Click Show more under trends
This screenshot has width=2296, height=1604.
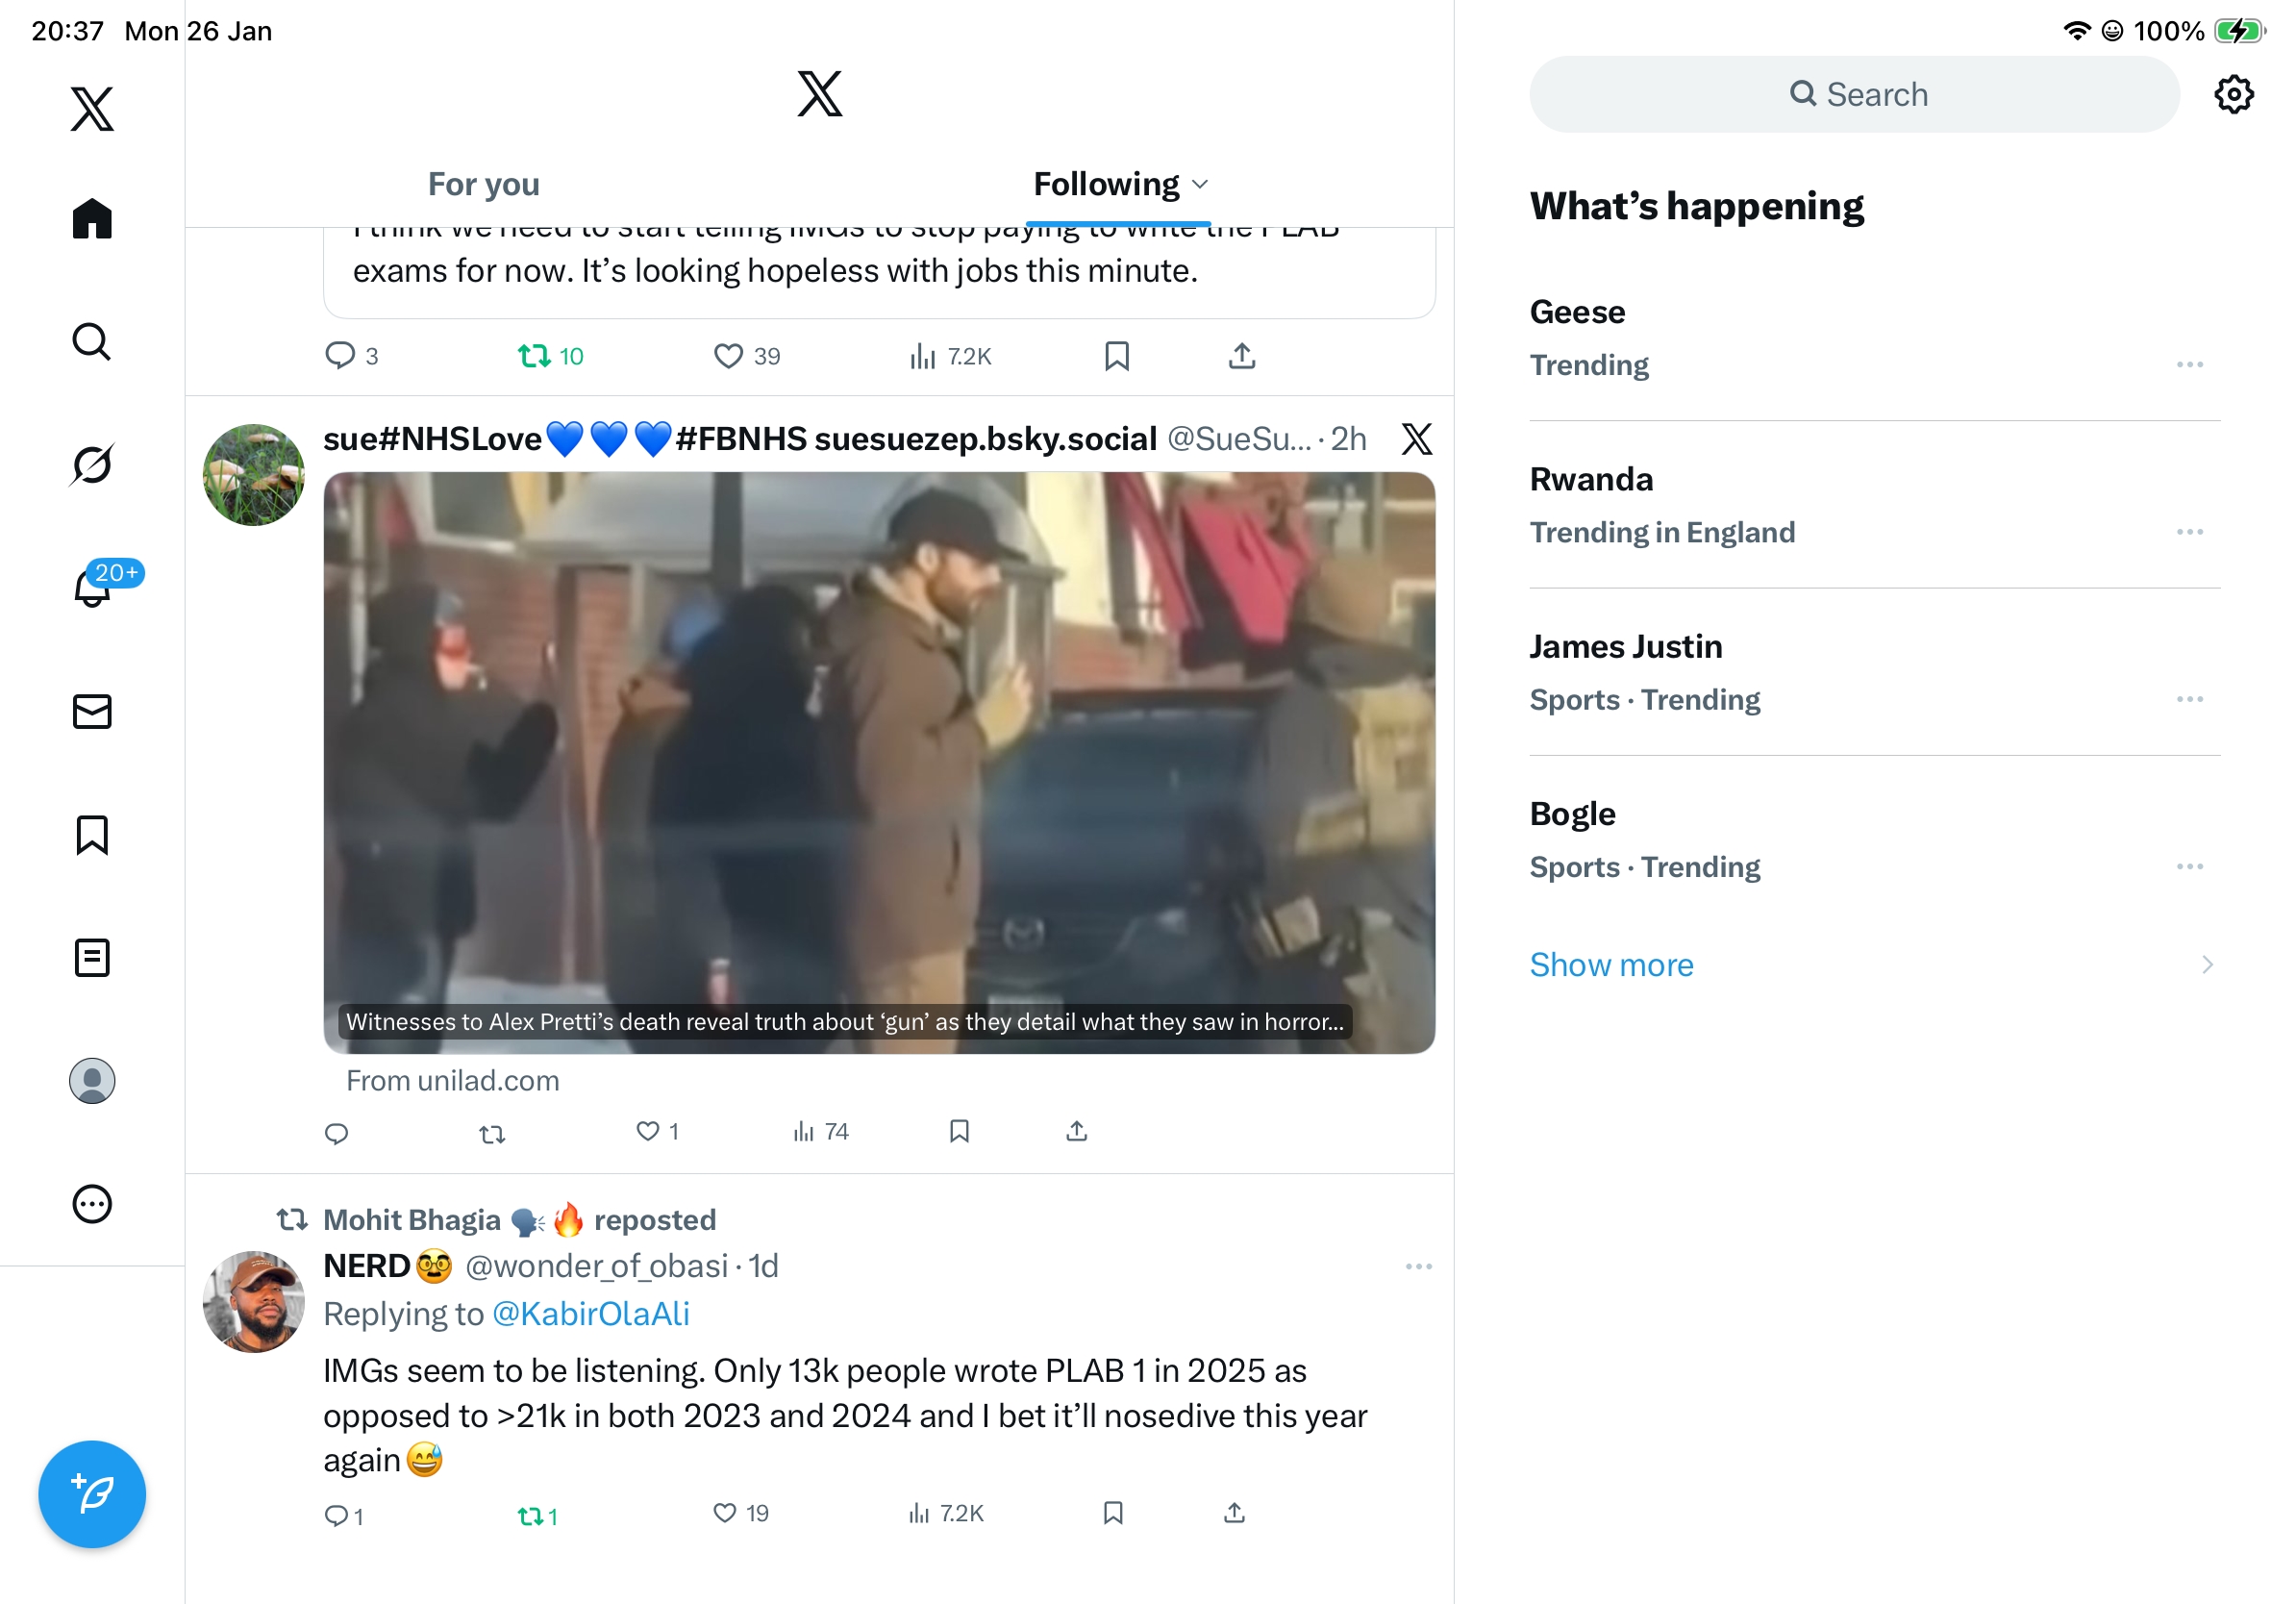1611,964
